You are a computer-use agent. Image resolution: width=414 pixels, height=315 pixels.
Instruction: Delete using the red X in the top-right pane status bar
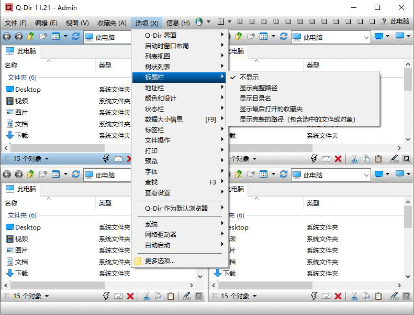(x=338, y=159)
